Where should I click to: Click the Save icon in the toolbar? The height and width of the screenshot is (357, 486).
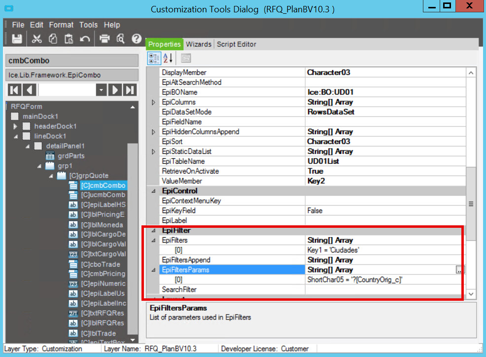(17, 39)
